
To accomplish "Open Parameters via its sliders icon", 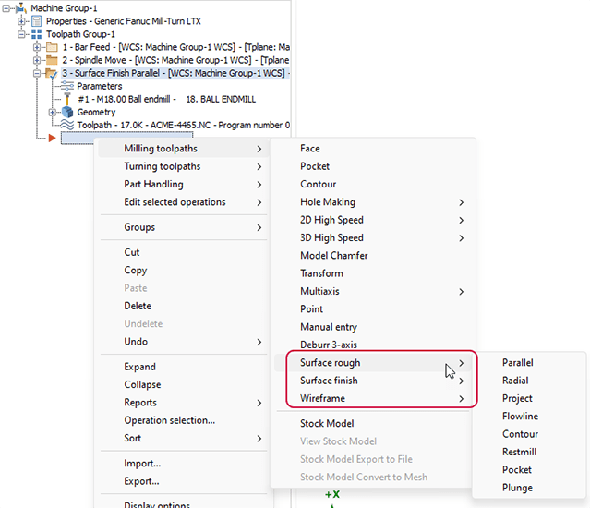I will [67, 86].
